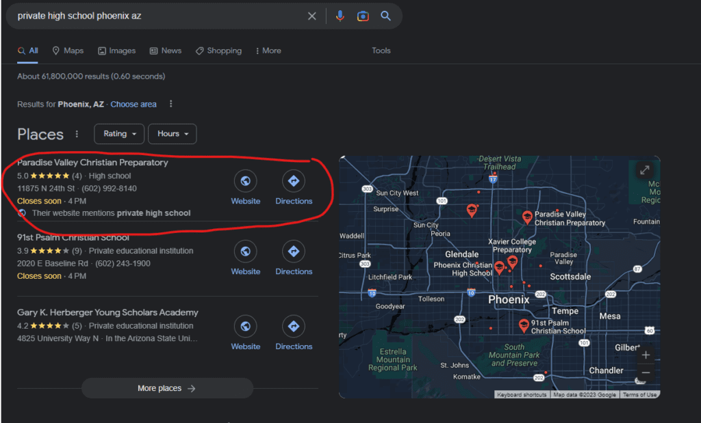Switch to the Maps tab
Viewport: 701px width, 423px height.
[68, 51]
